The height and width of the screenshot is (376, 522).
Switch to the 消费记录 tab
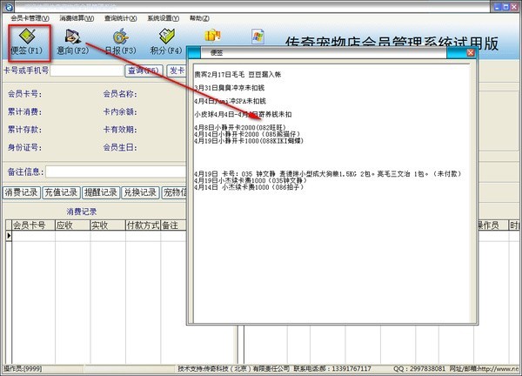21,192
